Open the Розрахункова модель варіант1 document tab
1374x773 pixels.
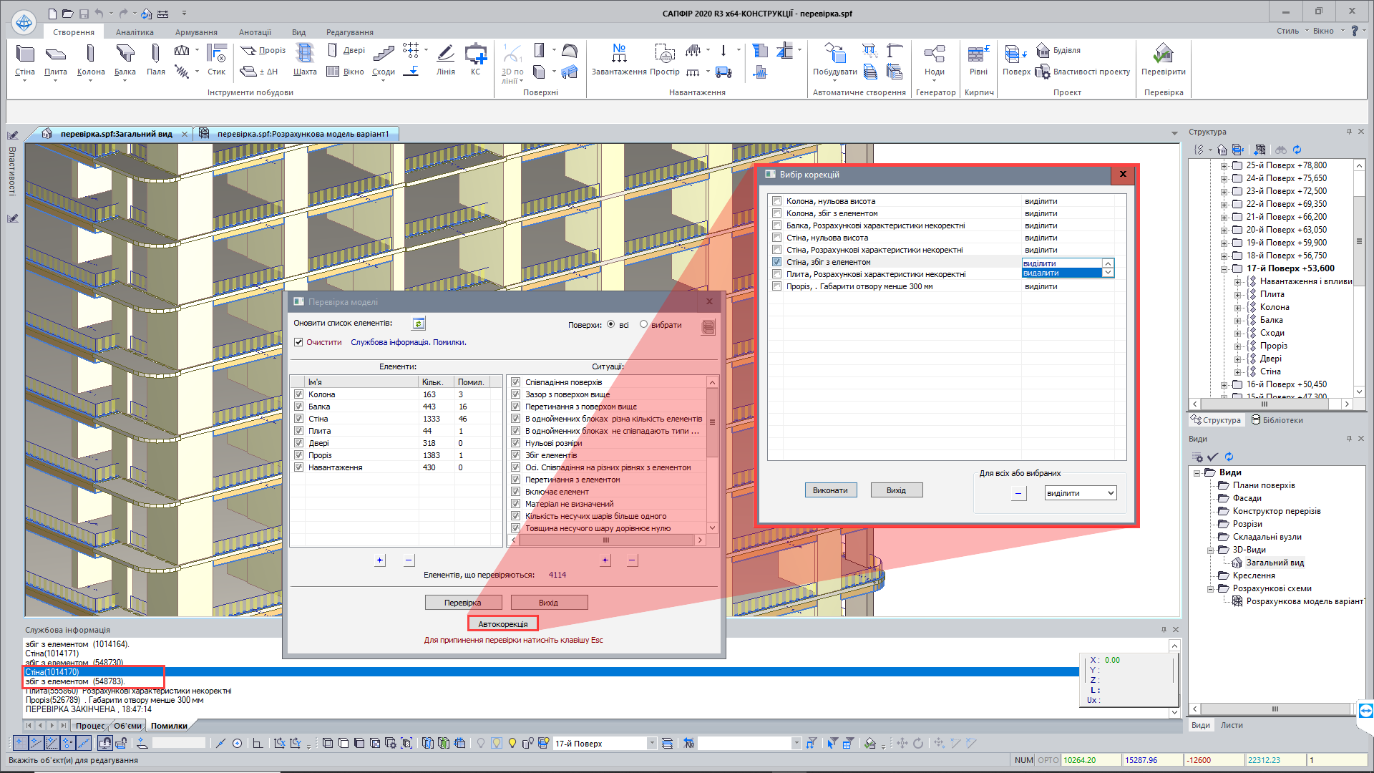tap(302, 134)
